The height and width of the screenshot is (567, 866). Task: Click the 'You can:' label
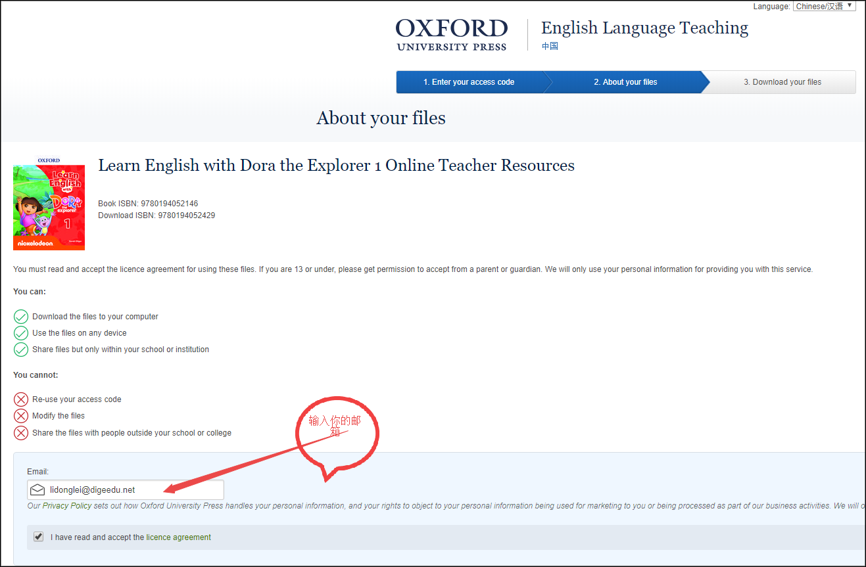(30, 292)
